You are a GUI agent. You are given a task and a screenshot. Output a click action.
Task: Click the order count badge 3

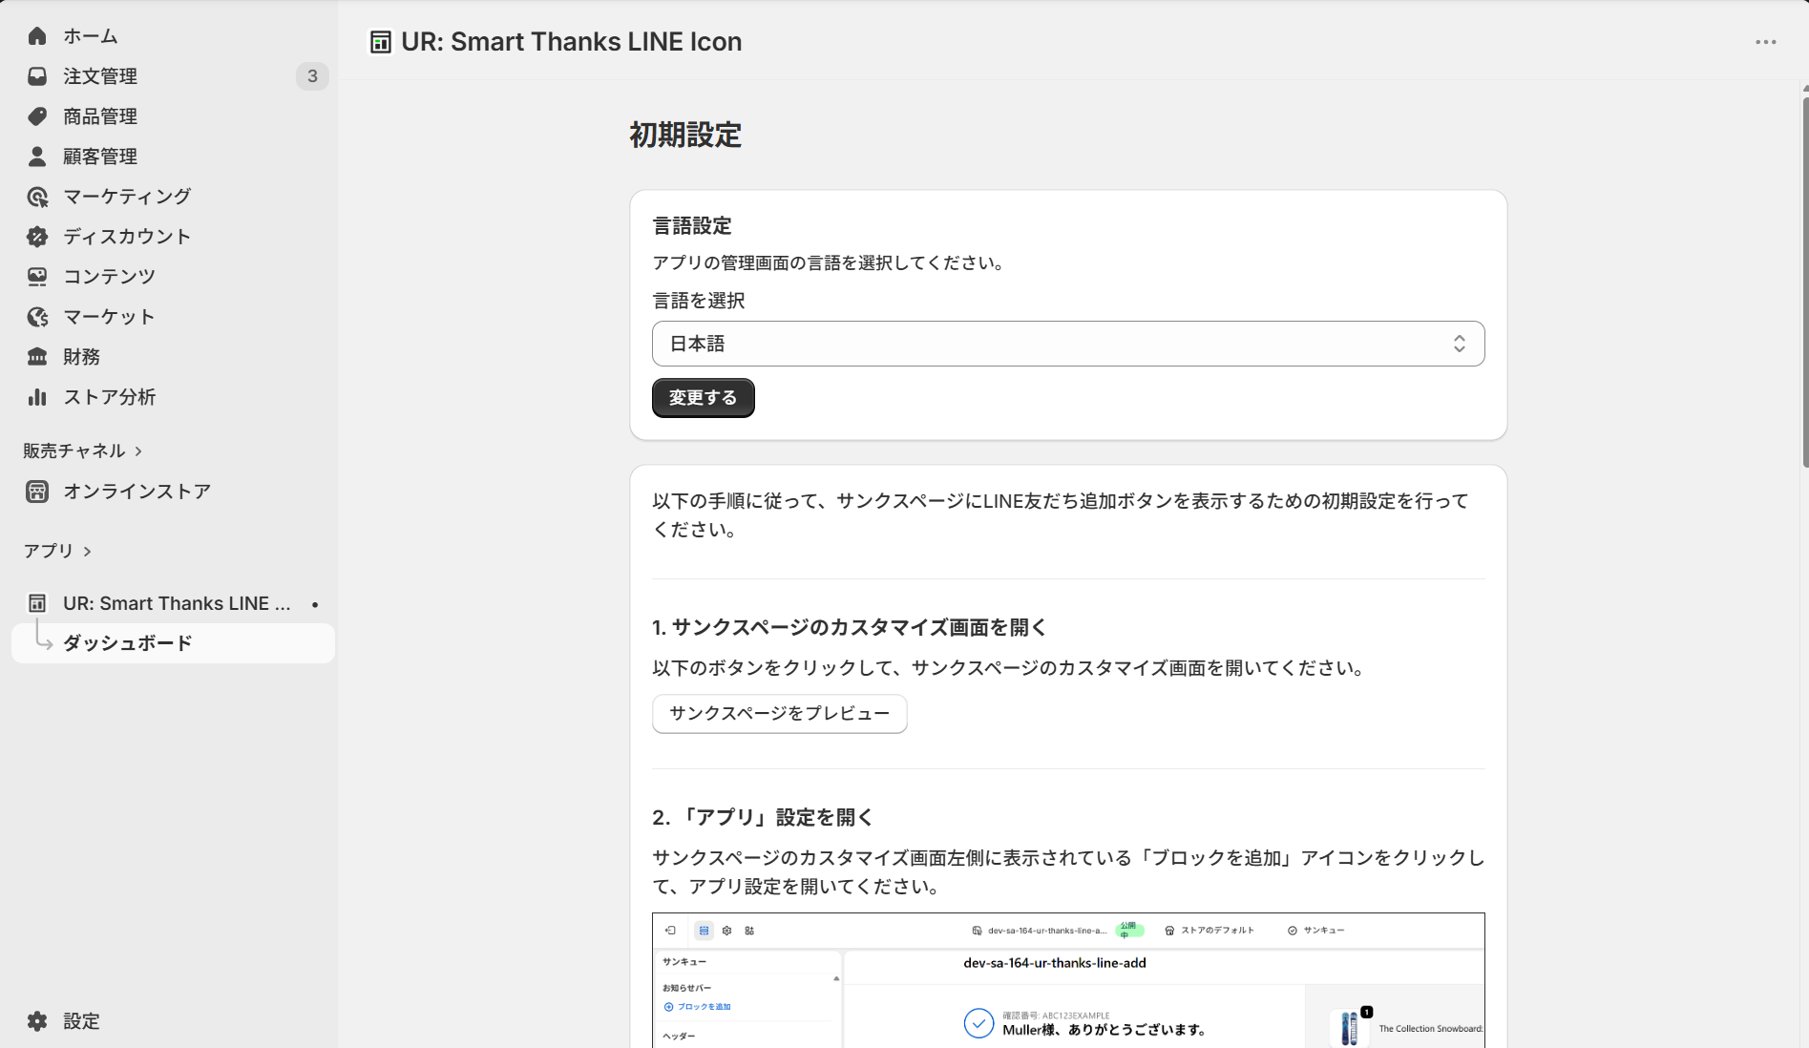tap(312, 76)
